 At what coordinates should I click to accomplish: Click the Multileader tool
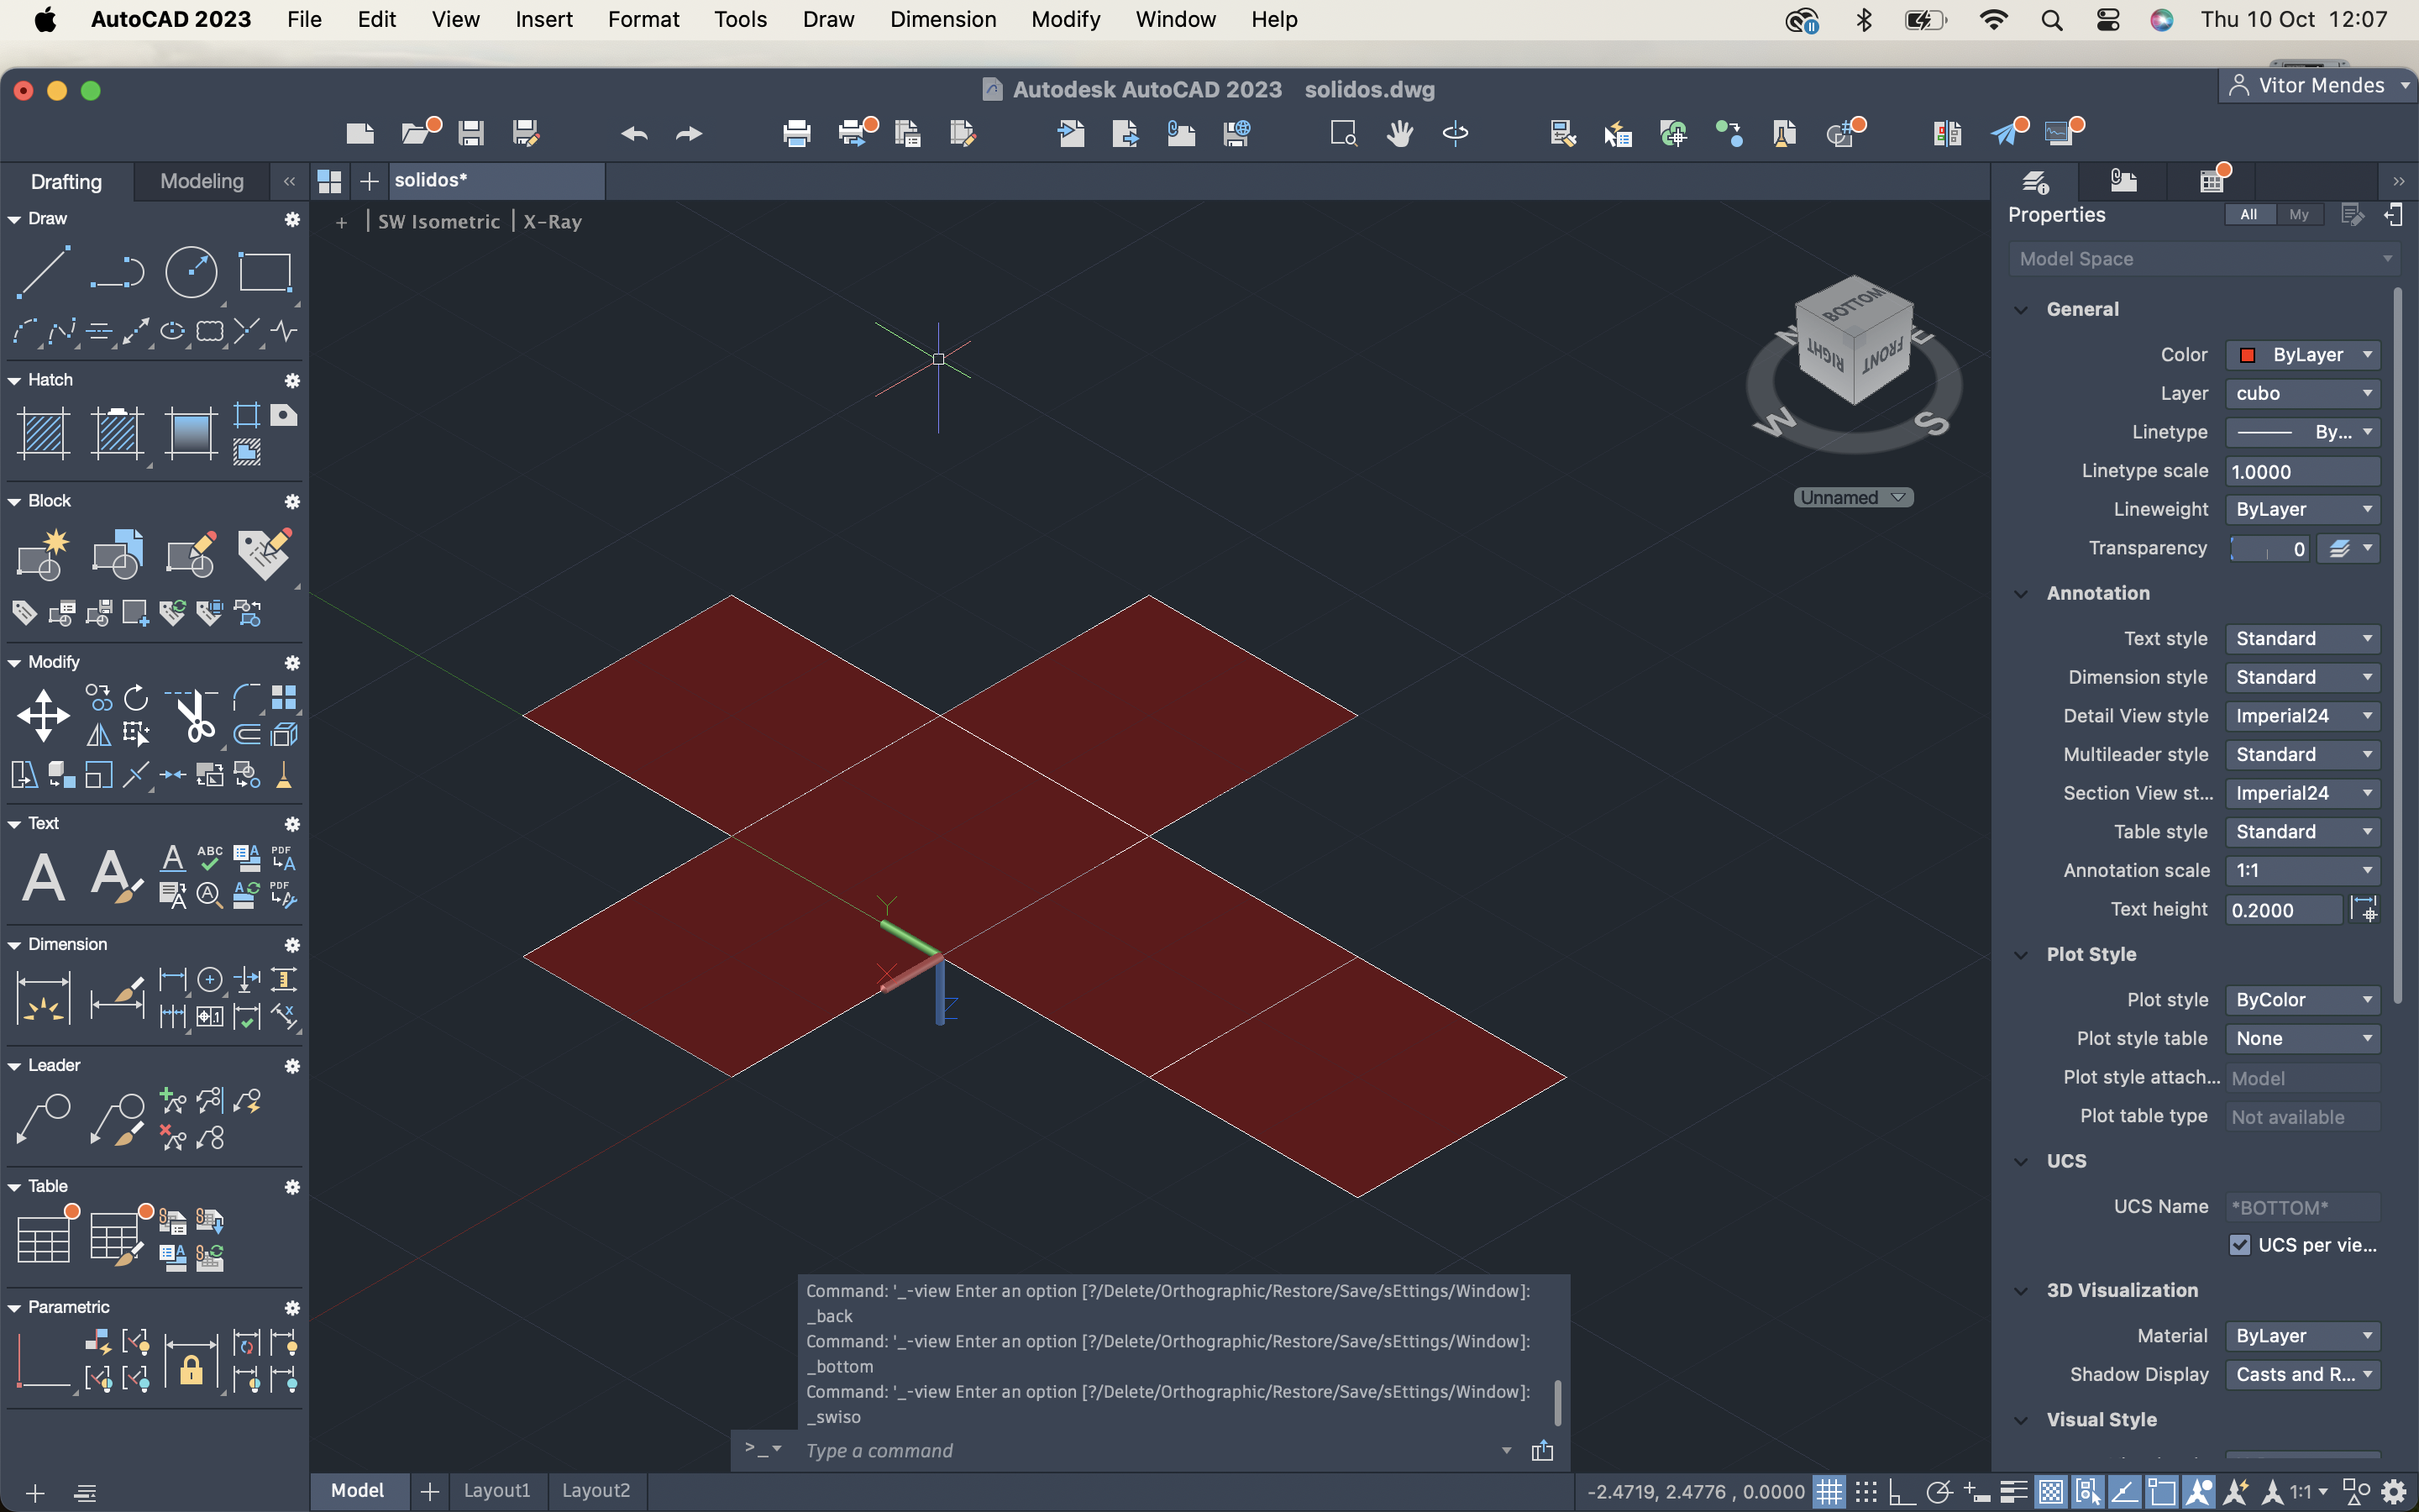click(x=43, y=1119)
